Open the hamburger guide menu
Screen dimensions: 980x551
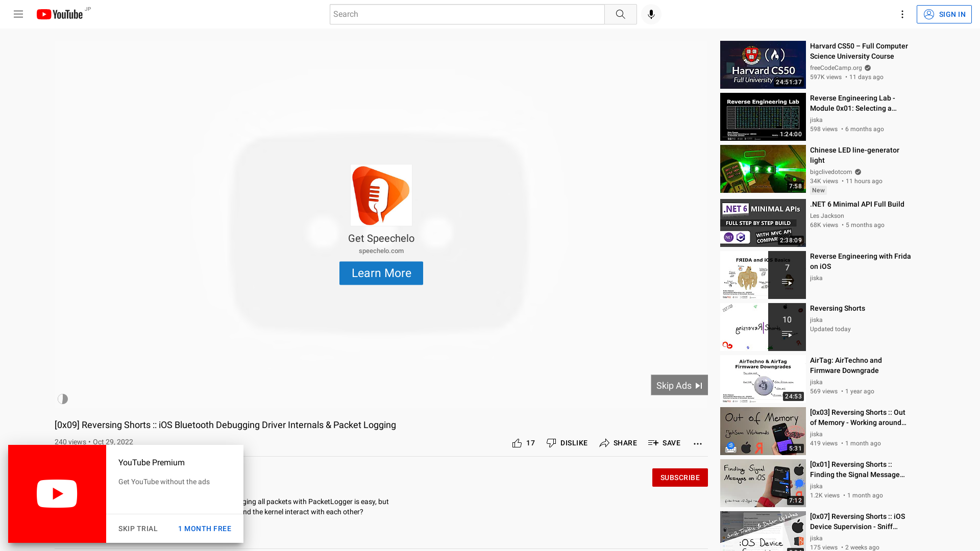point(18,14)
